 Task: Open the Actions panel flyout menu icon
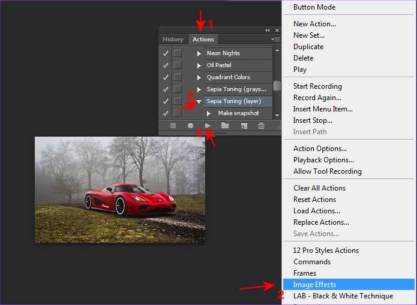(275, 40)
